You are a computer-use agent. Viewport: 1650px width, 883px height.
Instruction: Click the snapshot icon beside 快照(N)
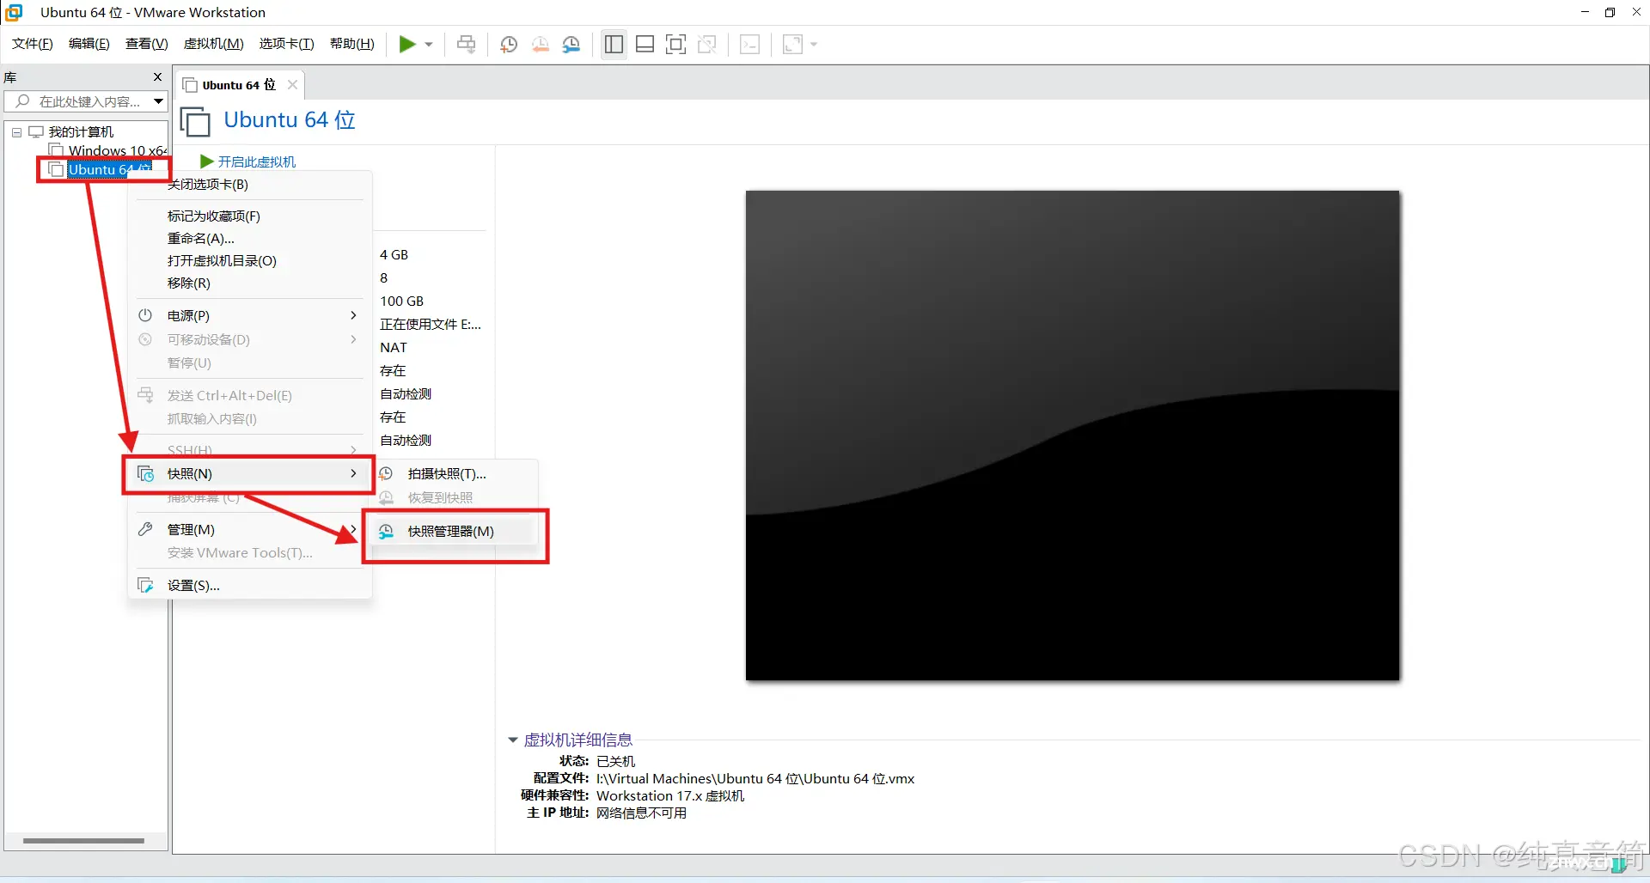(x=146, y=474)
